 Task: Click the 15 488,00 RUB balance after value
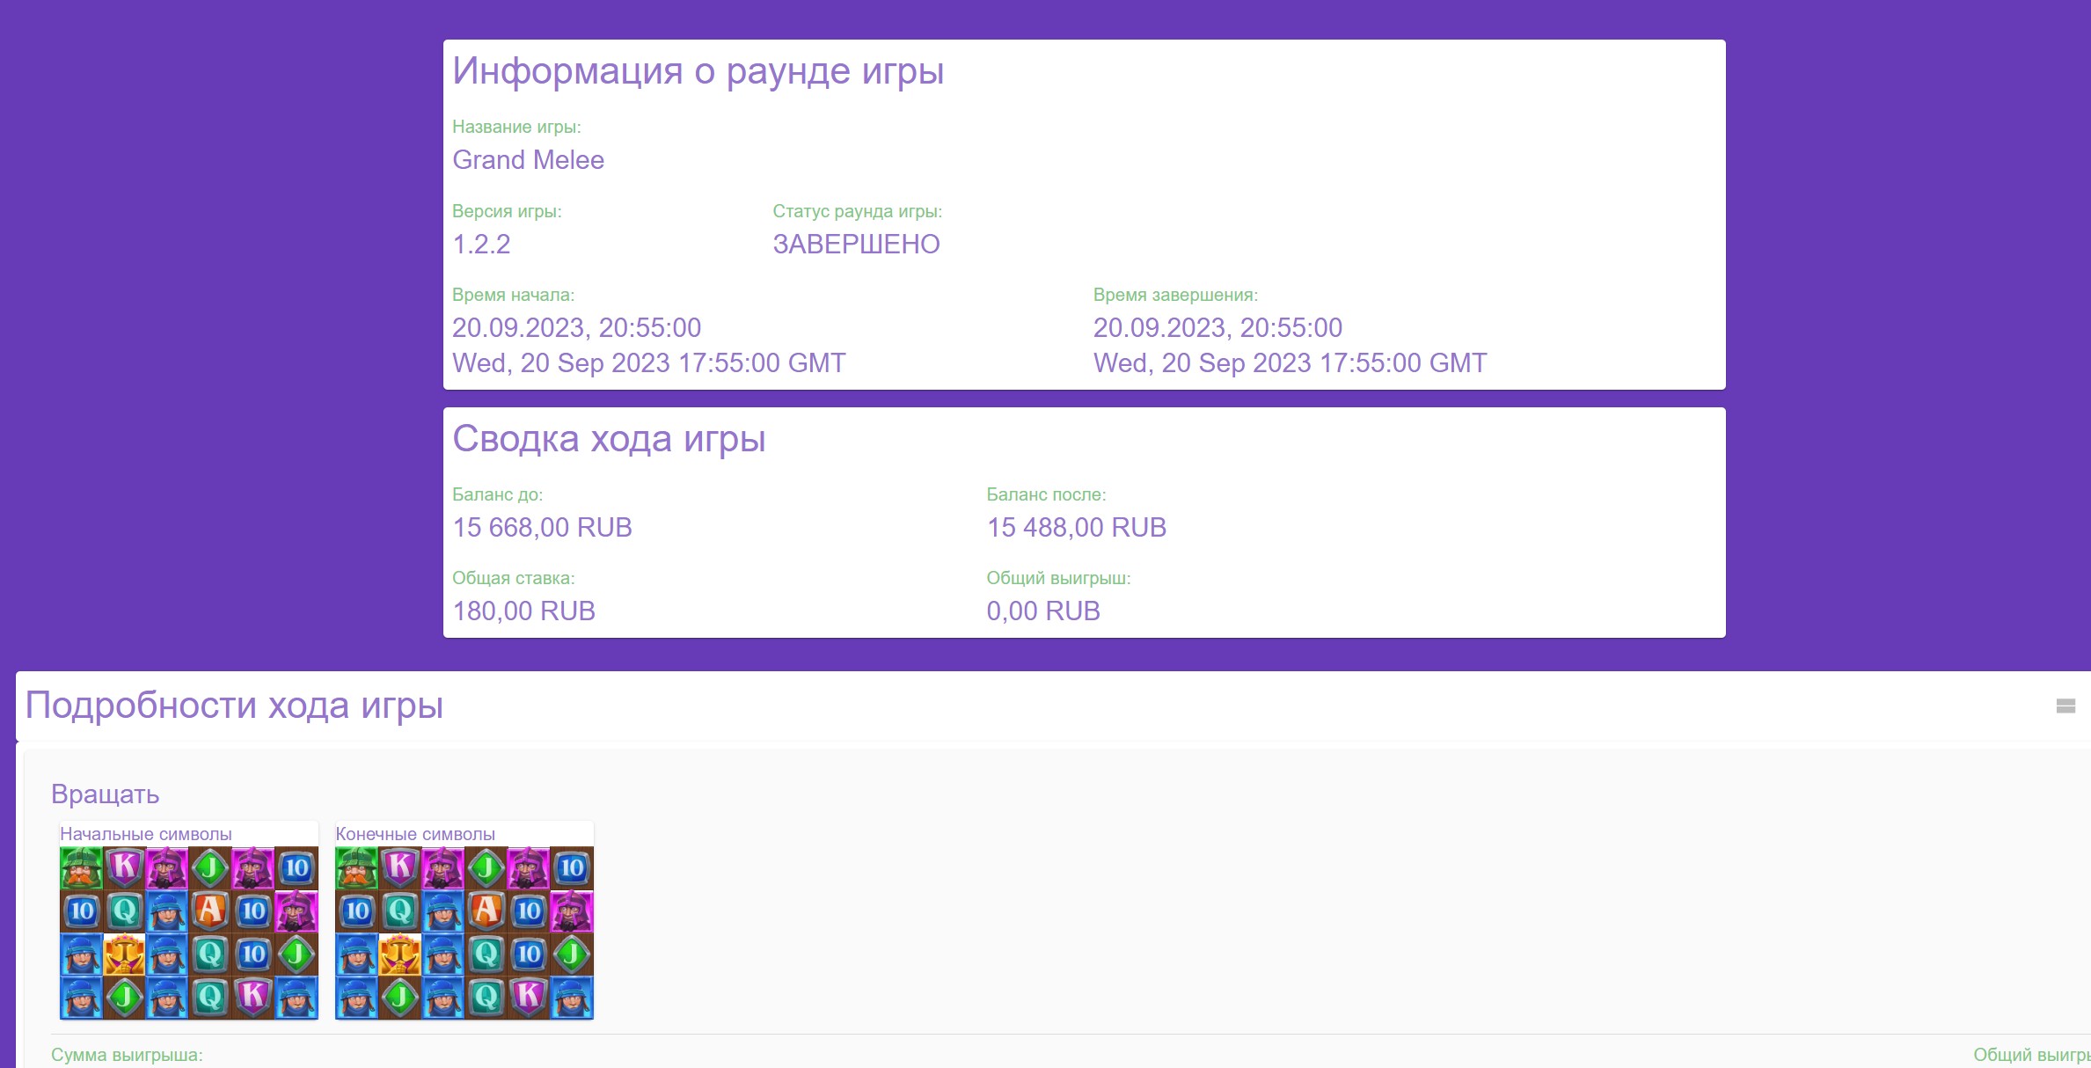(x=1076, y=527)
